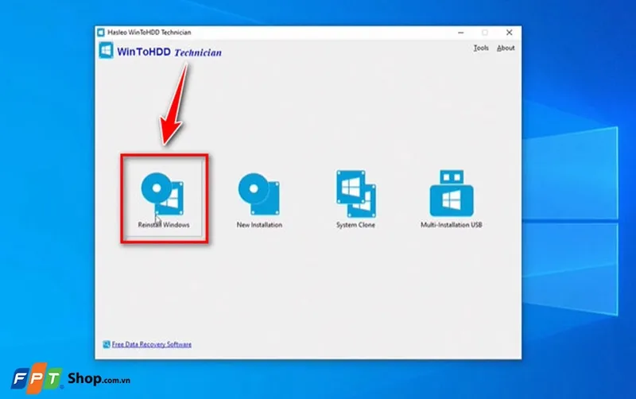This screenshot has height=399, width=636.
Task: Click the disabled maximize window button
Action: (485, 32)
